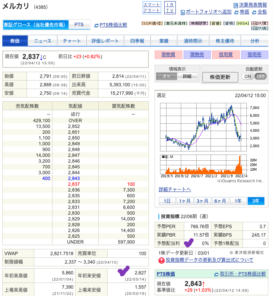
Task: Open the 四季報 tab
Action: tap(137, 41)
